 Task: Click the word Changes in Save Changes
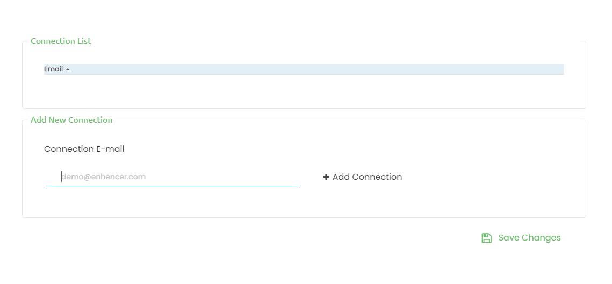pos(541,238)
